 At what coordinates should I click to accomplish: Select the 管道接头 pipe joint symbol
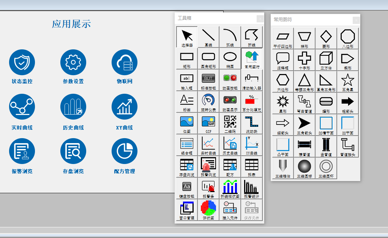pyautogui.click(x=347, y=146)
